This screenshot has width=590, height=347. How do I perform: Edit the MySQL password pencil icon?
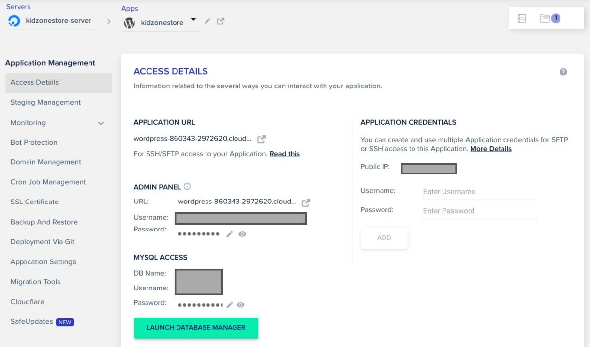[229, 305]
